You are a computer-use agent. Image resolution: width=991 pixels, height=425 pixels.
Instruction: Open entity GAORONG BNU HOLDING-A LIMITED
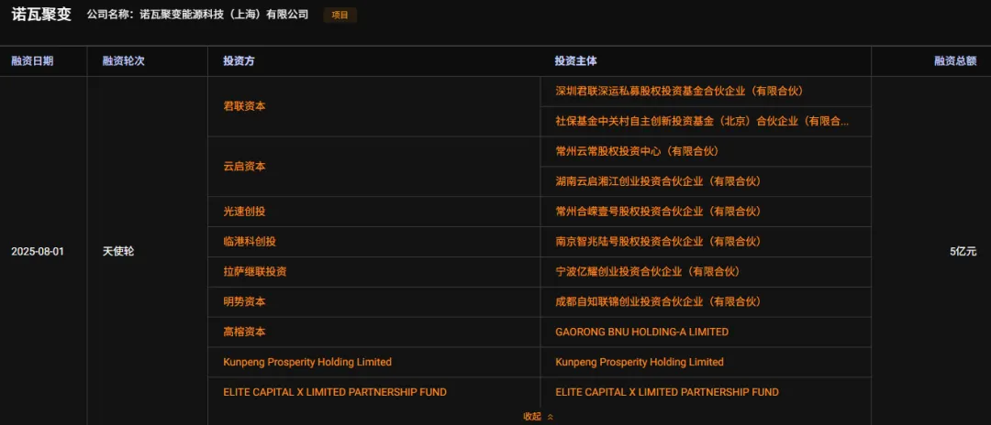click(642, 332)
